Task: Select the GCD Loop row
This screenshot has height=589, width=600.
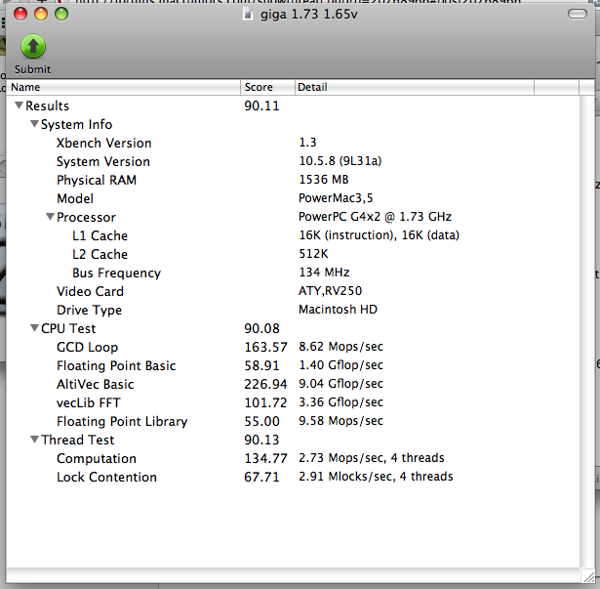Action: [x=293, y=347]
